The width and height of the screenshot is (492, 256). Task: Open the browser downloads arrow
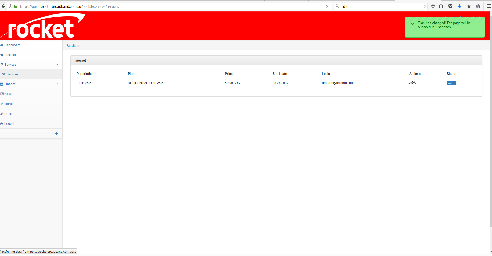pos(460,6)
